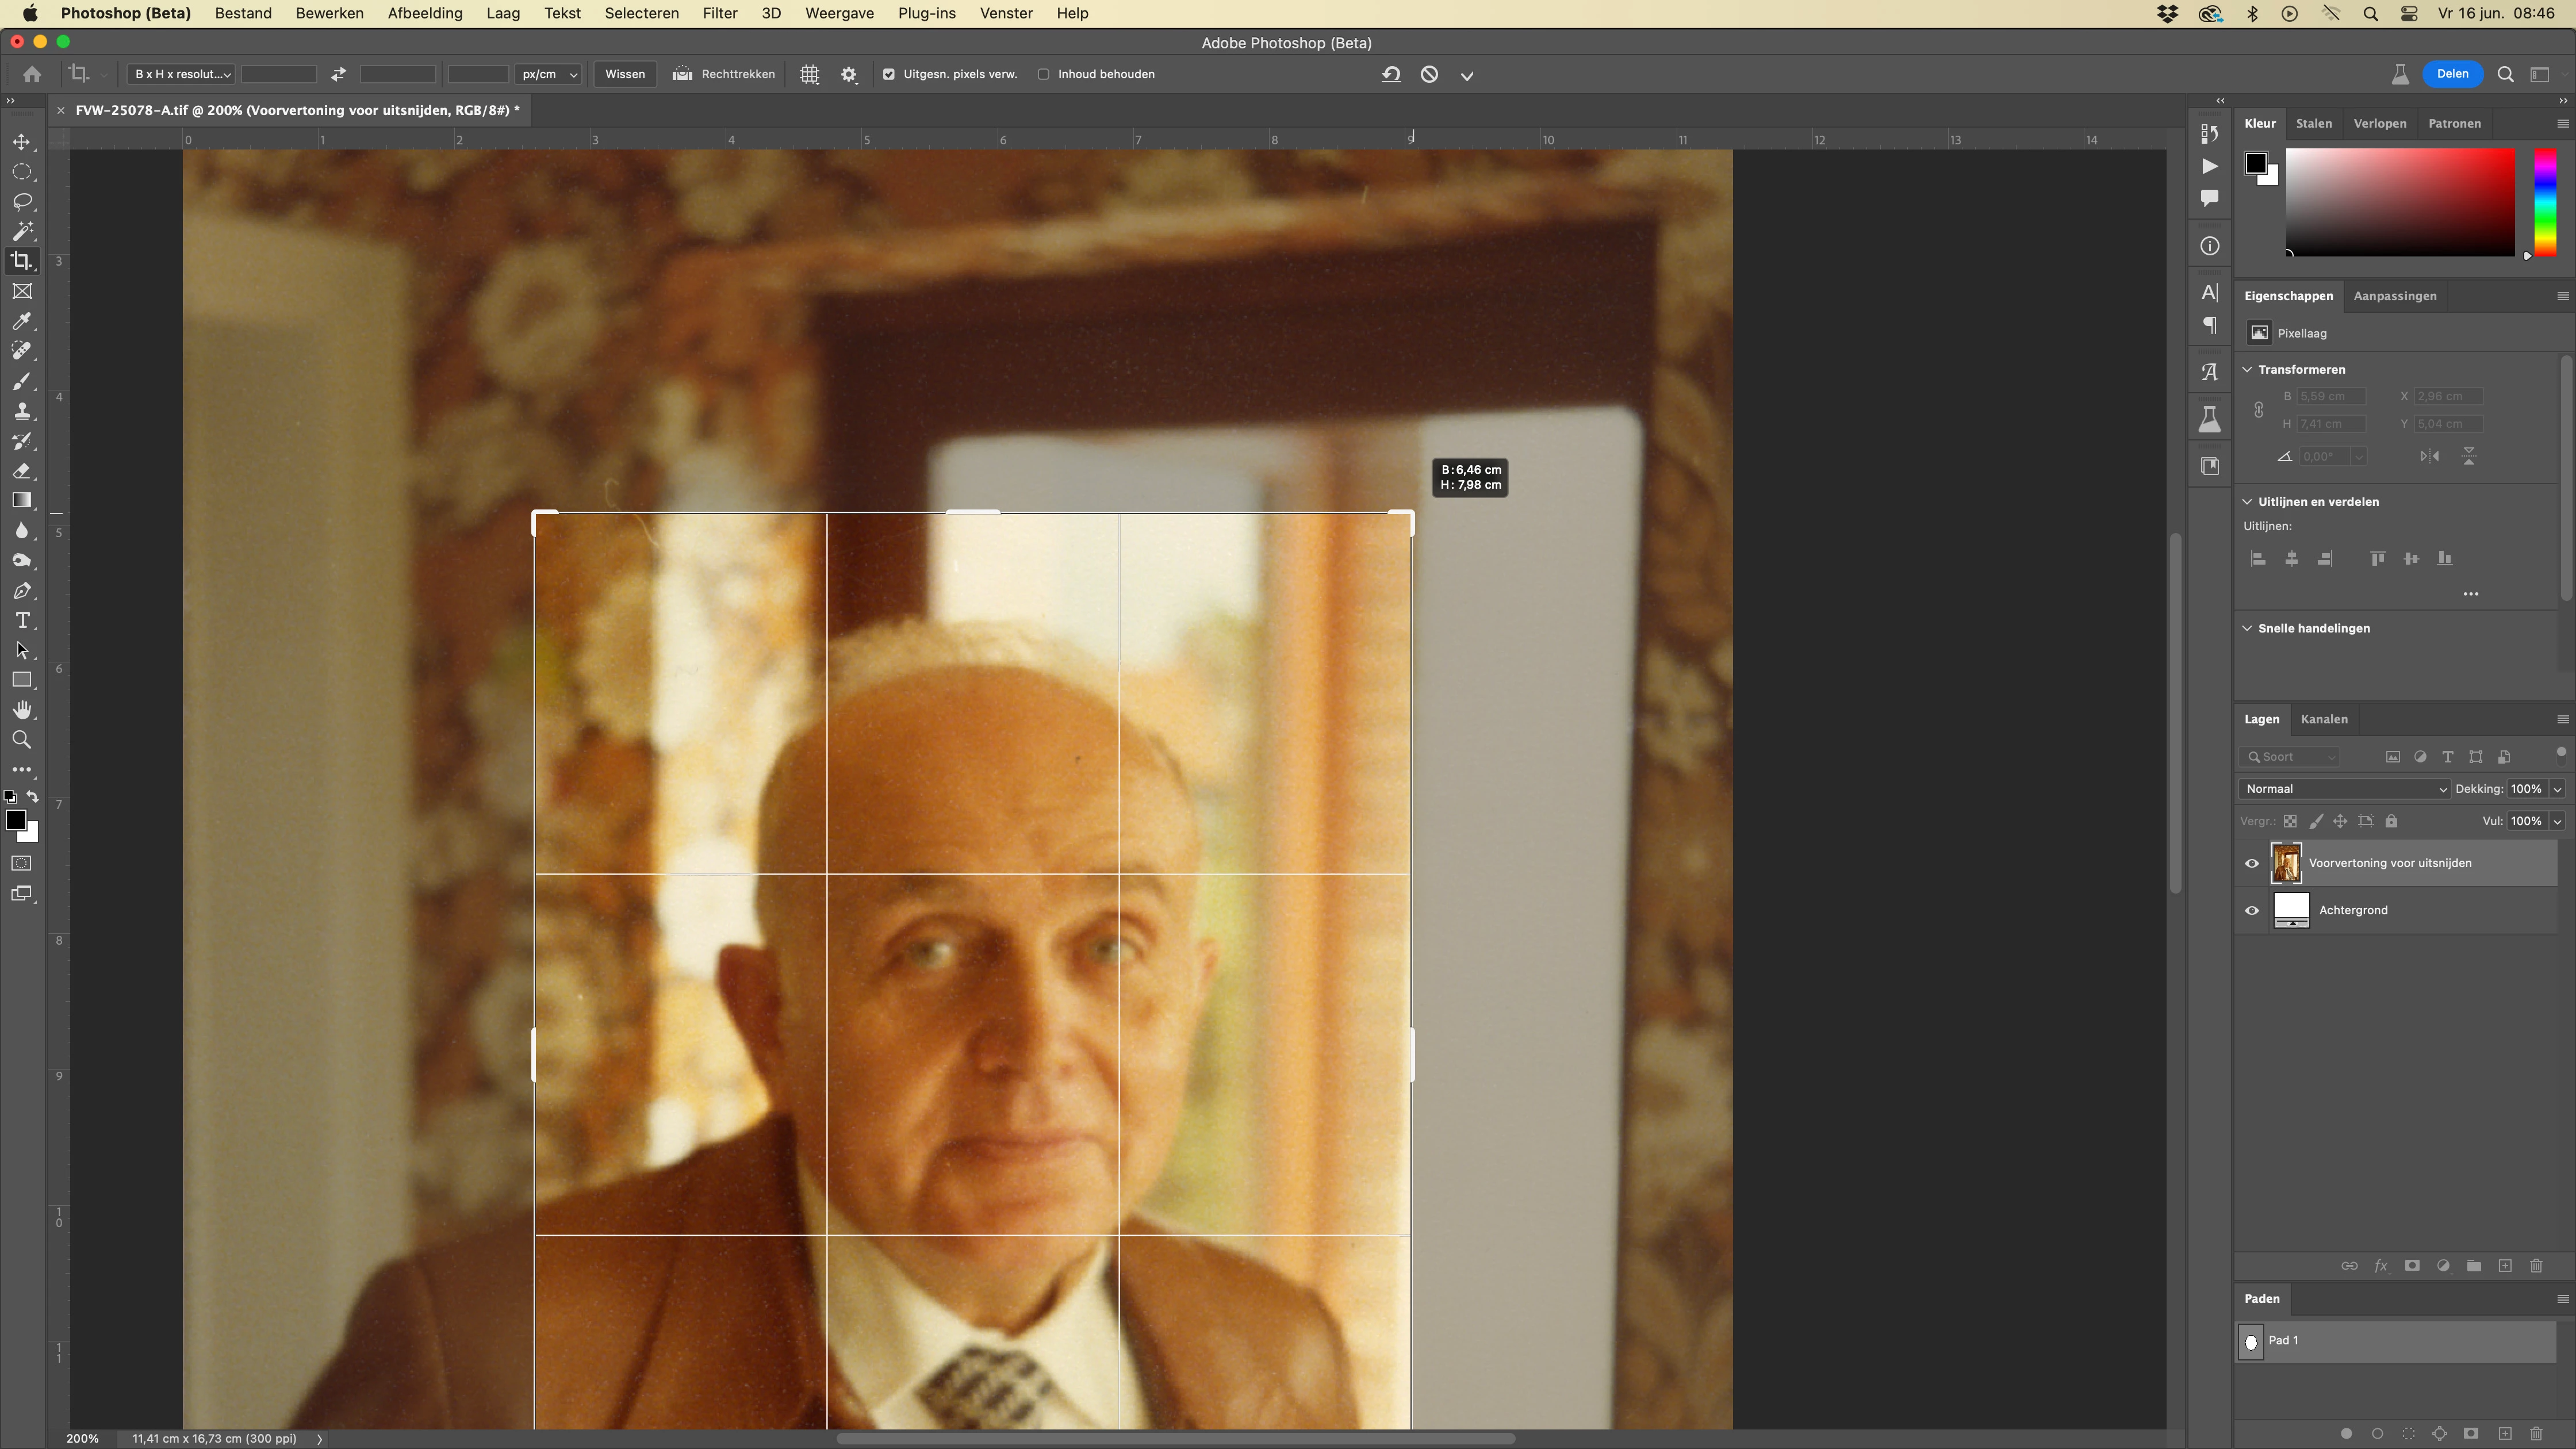Confirm the crop with the checkmark
Image resolution: width=2576 pixels, height=1449 pixels.
[x=1467, y=75]
